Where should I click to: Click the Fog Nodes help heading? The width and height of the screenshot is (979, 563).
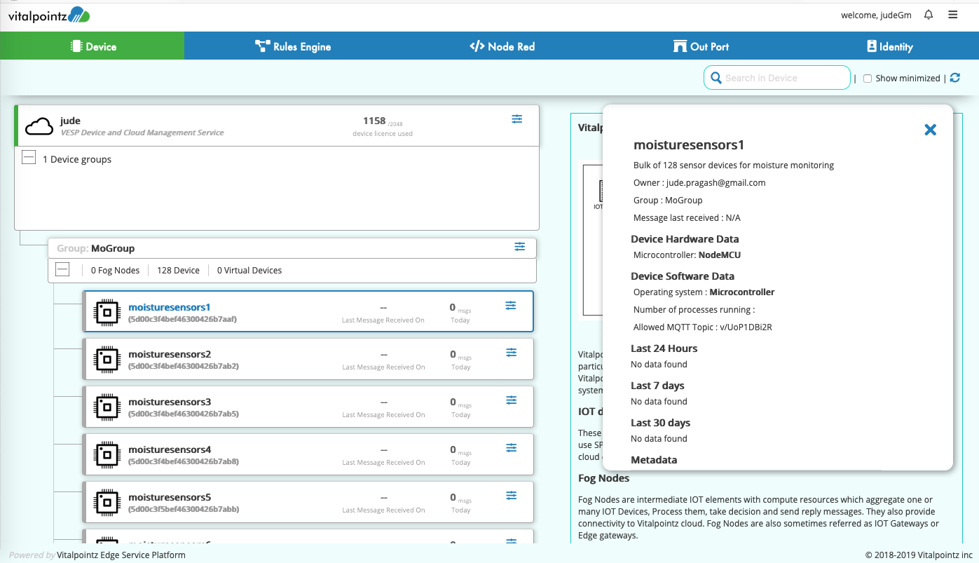603,478
